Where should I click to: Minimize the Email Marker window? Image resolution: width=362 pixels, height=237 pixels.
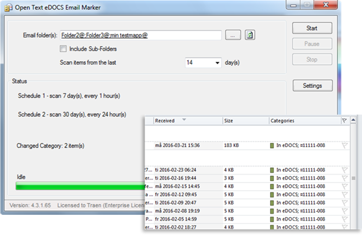tap(293, 5)
